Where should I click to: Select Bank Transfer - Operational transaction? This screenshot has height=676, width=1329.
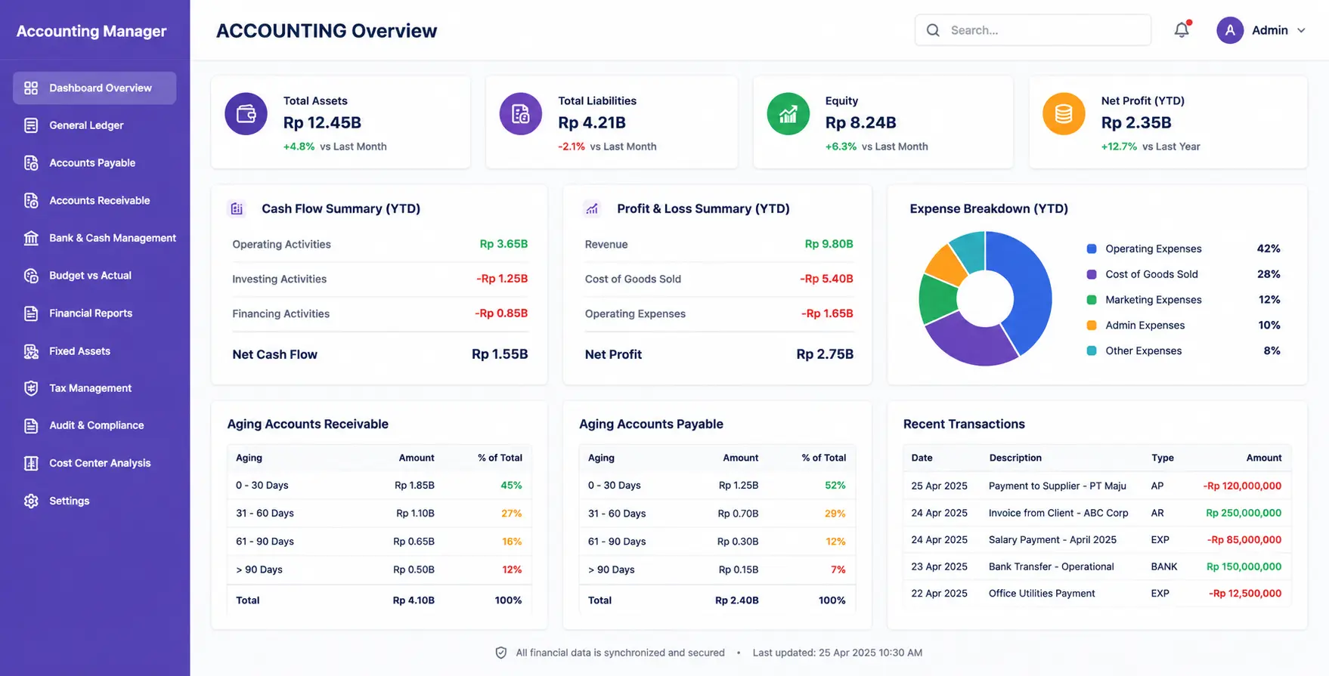[1097, 566]
